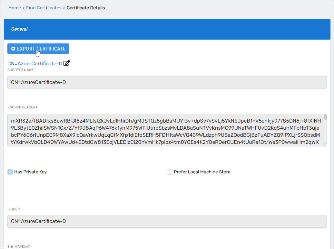Click the ISSUER field label
Screen dimensions: 334x249
click(14, 209)
